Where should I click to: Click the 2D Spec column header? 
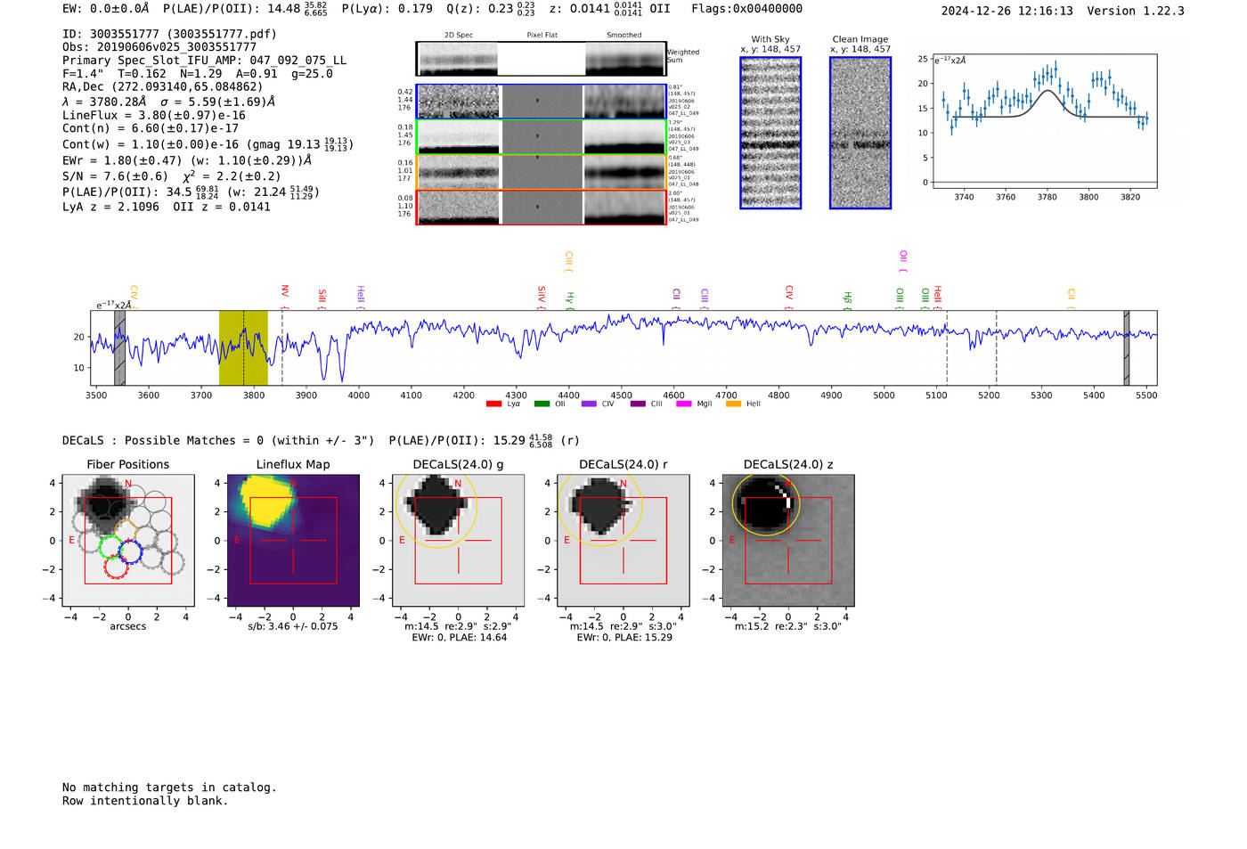(459, 36)
